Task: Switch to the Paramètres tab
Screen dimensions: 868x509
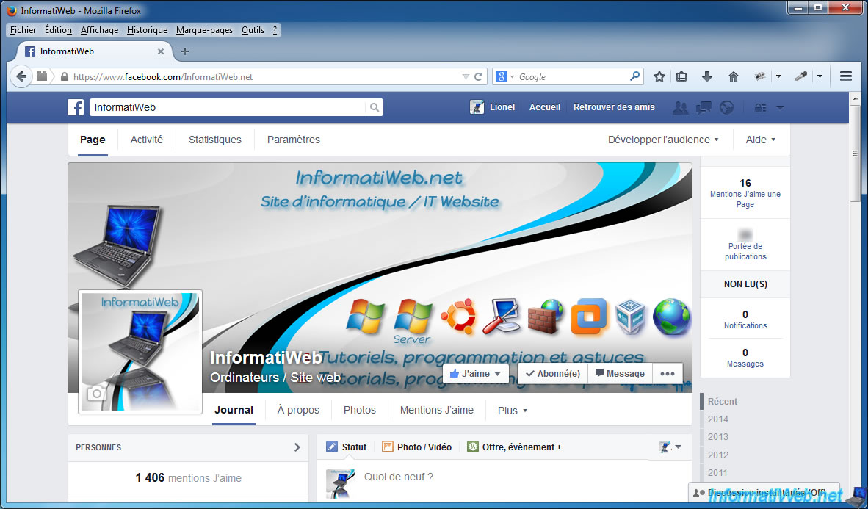Action: point(294,140)
